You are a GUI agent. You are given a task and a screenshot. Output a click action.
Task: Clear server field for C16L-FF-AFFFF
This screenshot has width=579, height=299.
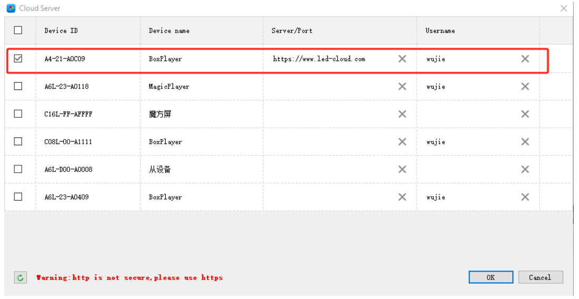pyautogui.click(x=402, y=114)
